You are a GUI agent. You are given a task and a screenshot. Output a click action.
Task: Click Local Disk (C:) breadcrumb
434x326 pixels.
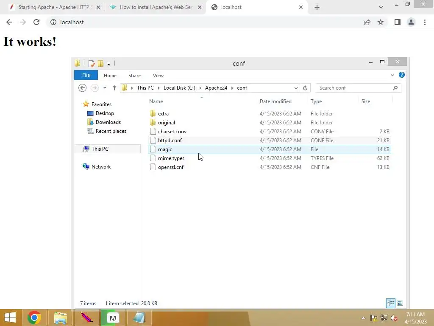pos(179,88)
